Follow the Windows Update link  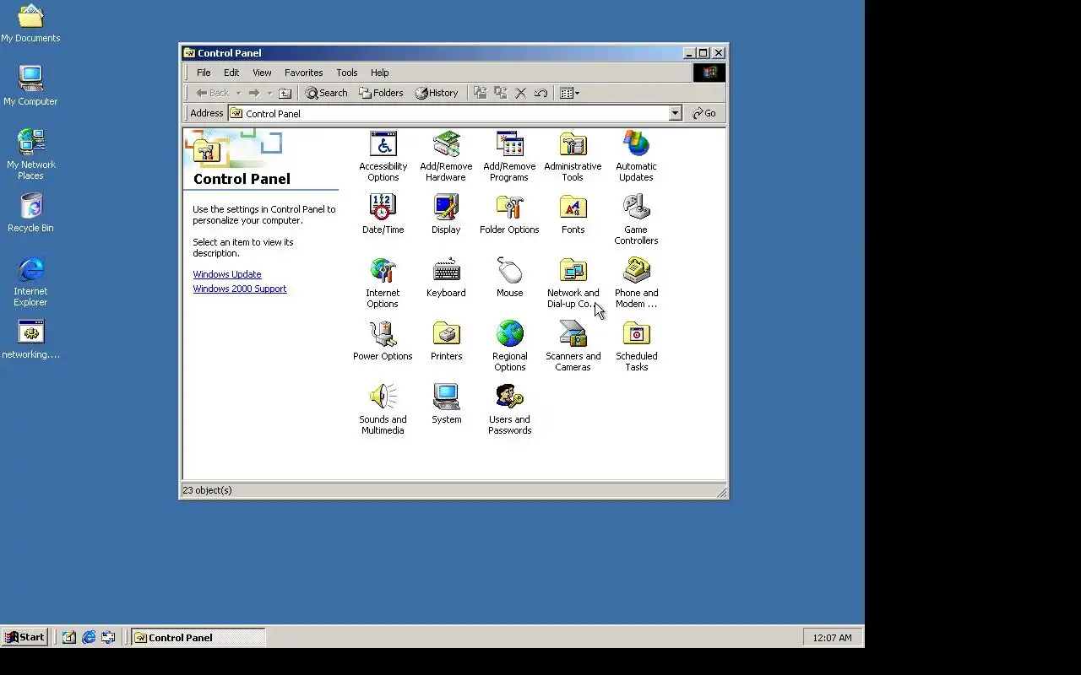227,274
